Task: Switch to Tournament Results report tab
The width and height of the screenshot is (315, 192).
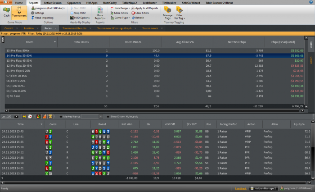Action: tap(74, 28)
